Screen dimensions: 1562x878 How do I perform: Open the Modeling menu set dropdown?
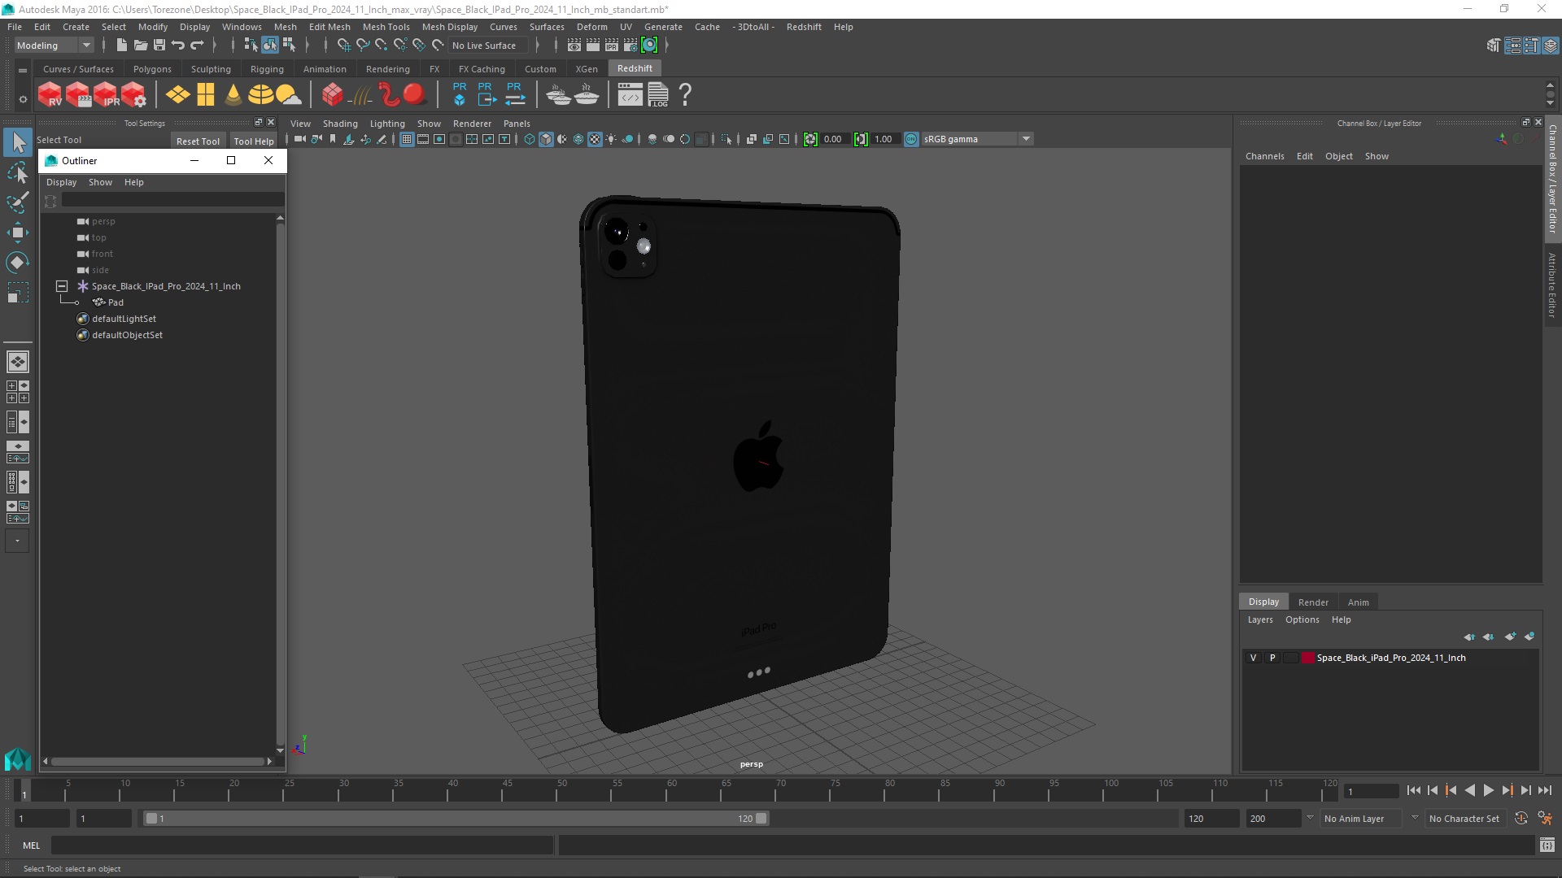coord(54,46)
